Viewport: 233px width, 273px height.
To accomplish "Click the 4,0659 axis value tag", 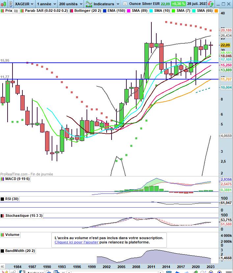I will click(x=226, y=136).
